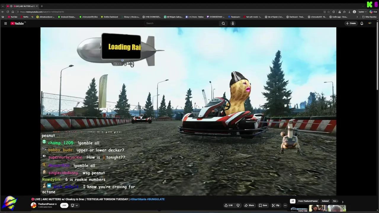Open notification preference dropdown for the channel
The width and height of the screenshot is (379, 213).
pyautogui.click(x=74, y=205)
